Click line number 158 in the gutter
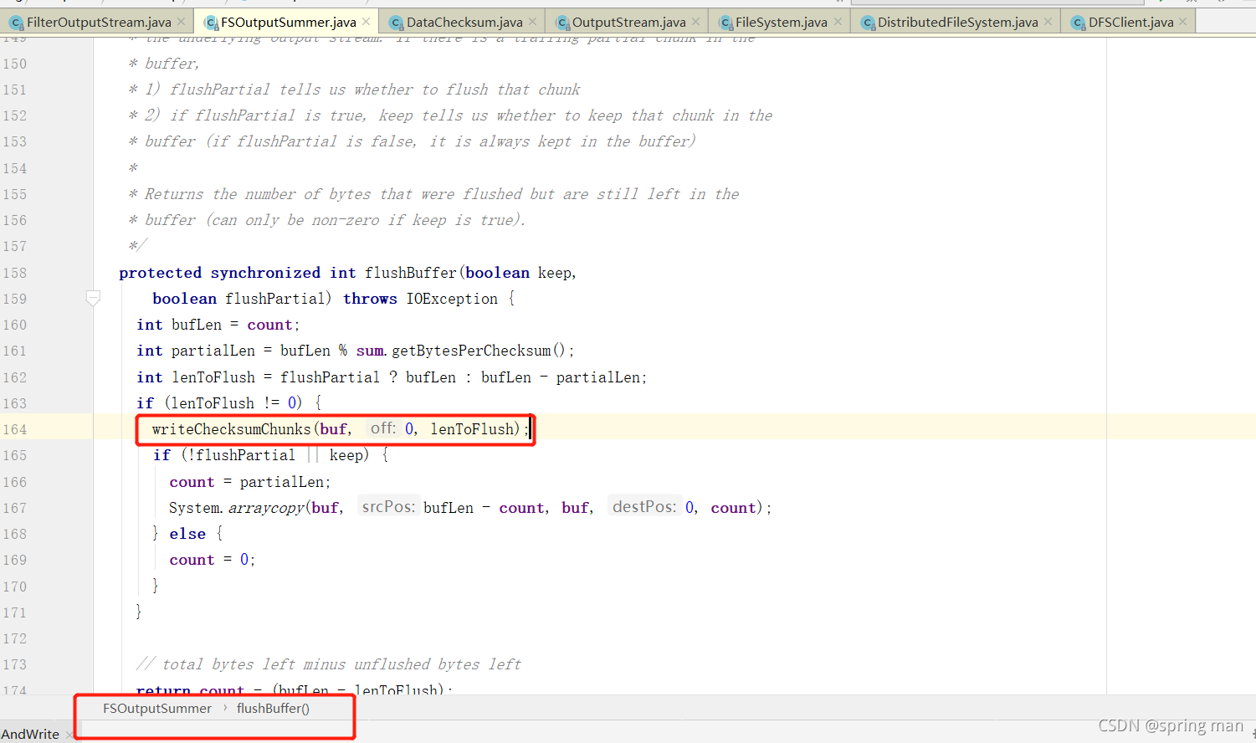 pyautogui.click(x=14, y=273)
